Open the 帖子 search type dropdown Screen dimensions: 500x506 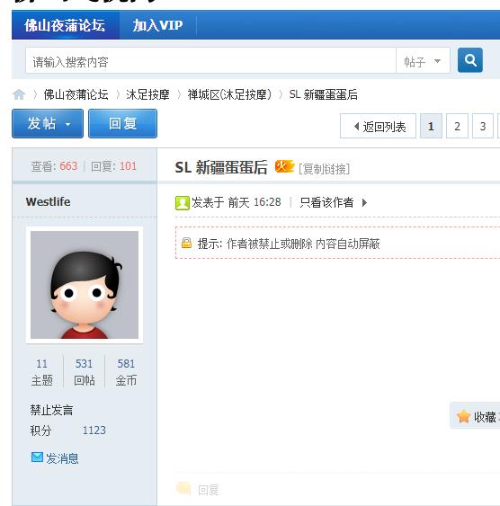[x=423, y=61]
